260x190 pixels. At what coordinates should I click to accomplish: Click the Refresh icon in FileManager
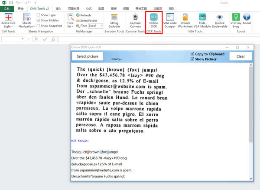pyautogui.click(x=78, y=15)
